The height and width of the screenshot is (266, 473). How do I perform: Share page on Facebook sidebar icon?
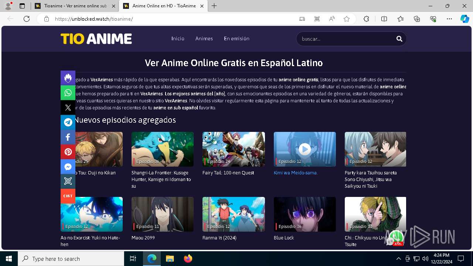[x=68, y=137]
